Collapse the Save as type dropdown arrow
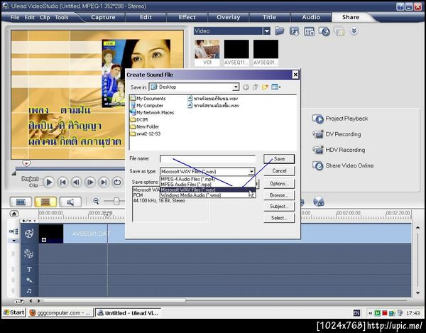The height and width of the screenshot is (333, 426). (x=251, y=172)
